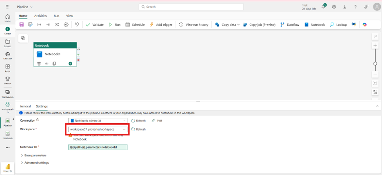
Task: Copy the Notebook1 activity
Action: click(54, 63)
